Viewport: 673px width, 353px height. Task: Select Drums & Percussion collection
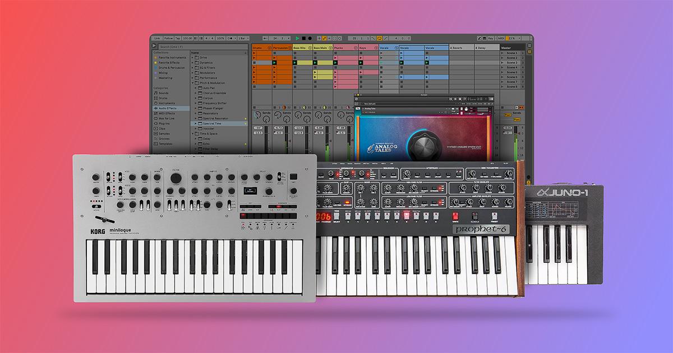tap(170, 68)
